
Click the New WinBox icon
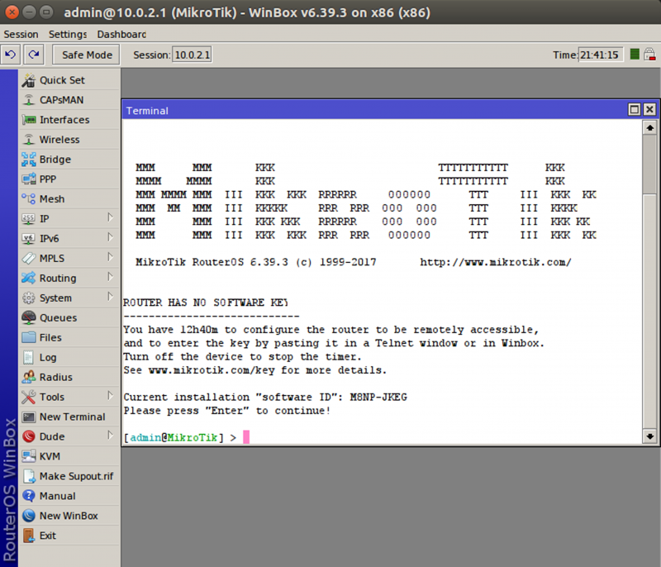point(29,516)
